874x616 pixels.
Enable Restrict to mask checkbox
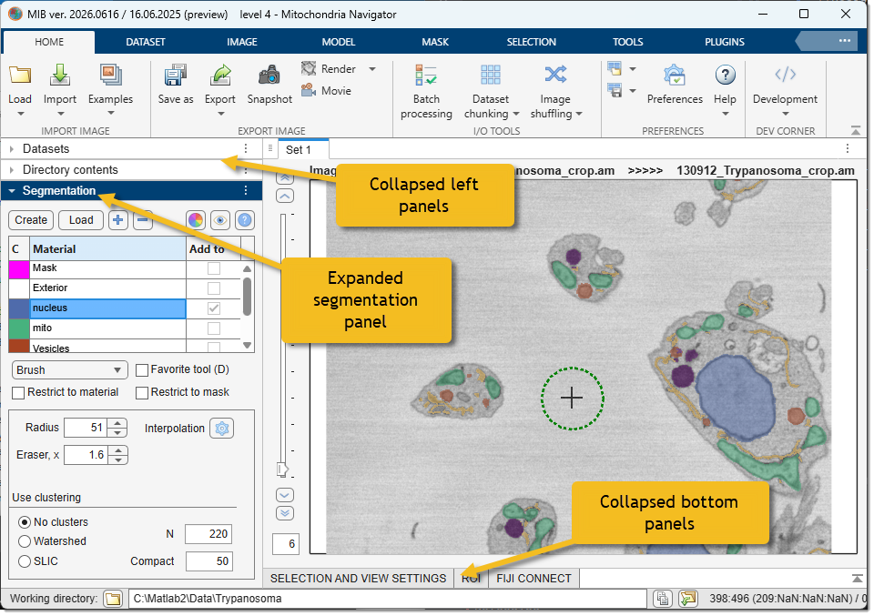tap(142, 393)
